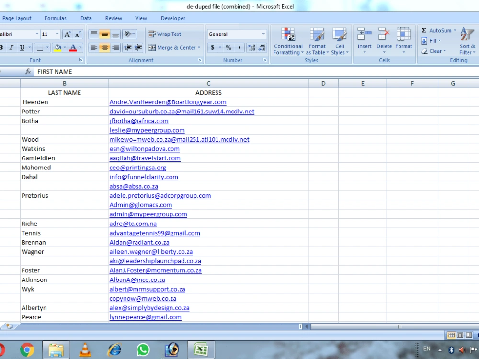Open the font size dropdown
479x359 pixels.
[x=56, y=34]
